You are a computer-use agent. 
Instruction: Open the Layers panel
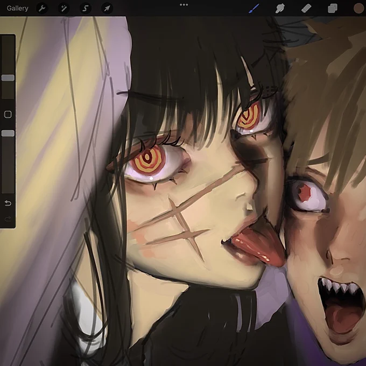pyautogui.click(x=333, y=9)
